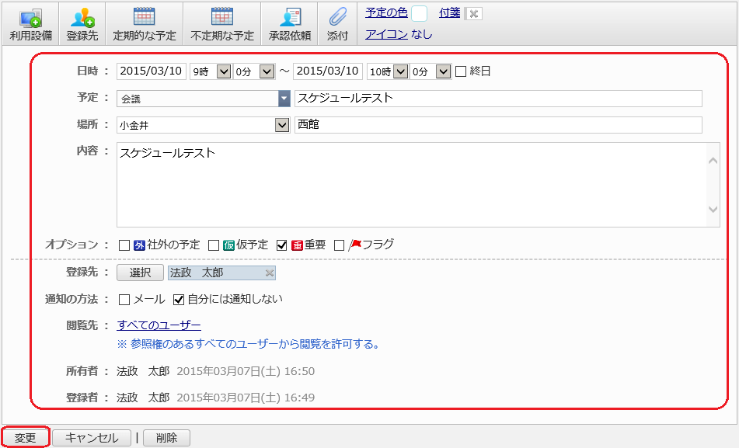Image resolution: width=739 pixels, height=448 pixels.
Task: Click the start date field 2015/03/10
Action: (152, 71)
